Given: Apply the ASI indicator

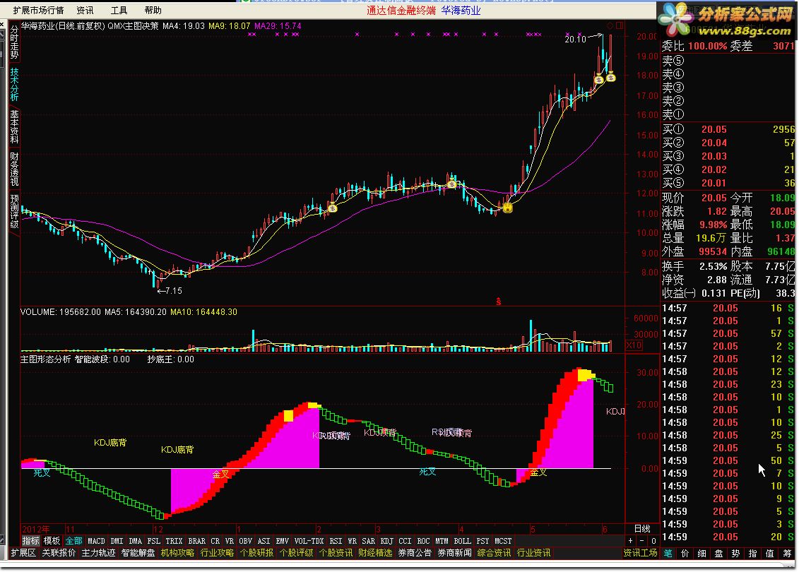Looking at the screenshot, I should [264, 541].
